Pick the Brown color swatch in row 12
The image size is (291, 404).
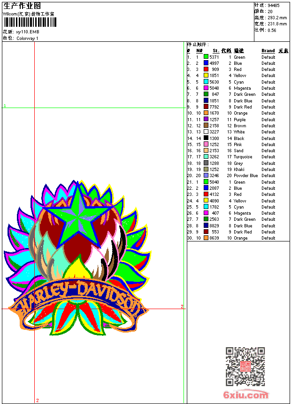(x=206, y=125)
